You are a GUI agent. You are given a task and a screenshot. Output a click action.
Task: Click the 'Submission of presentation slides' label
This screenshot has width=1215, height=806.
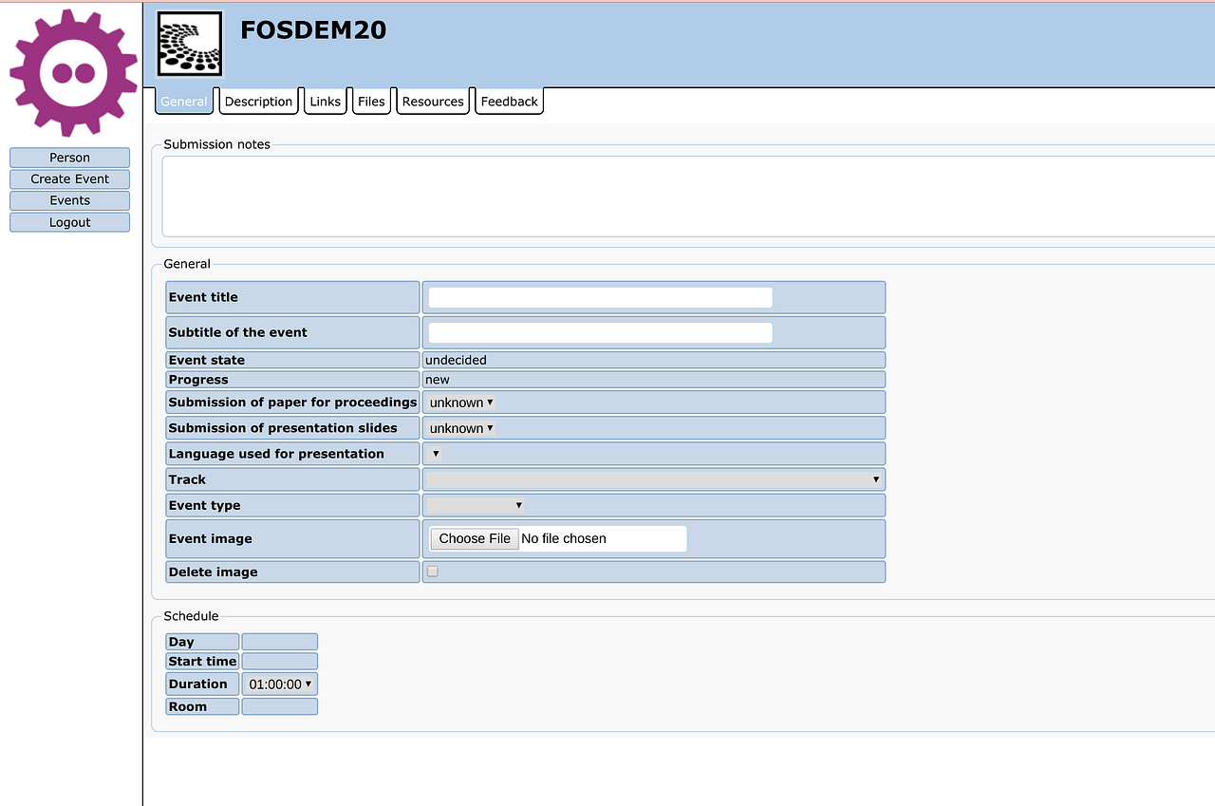pyautogui.click(x=283, y=428)
